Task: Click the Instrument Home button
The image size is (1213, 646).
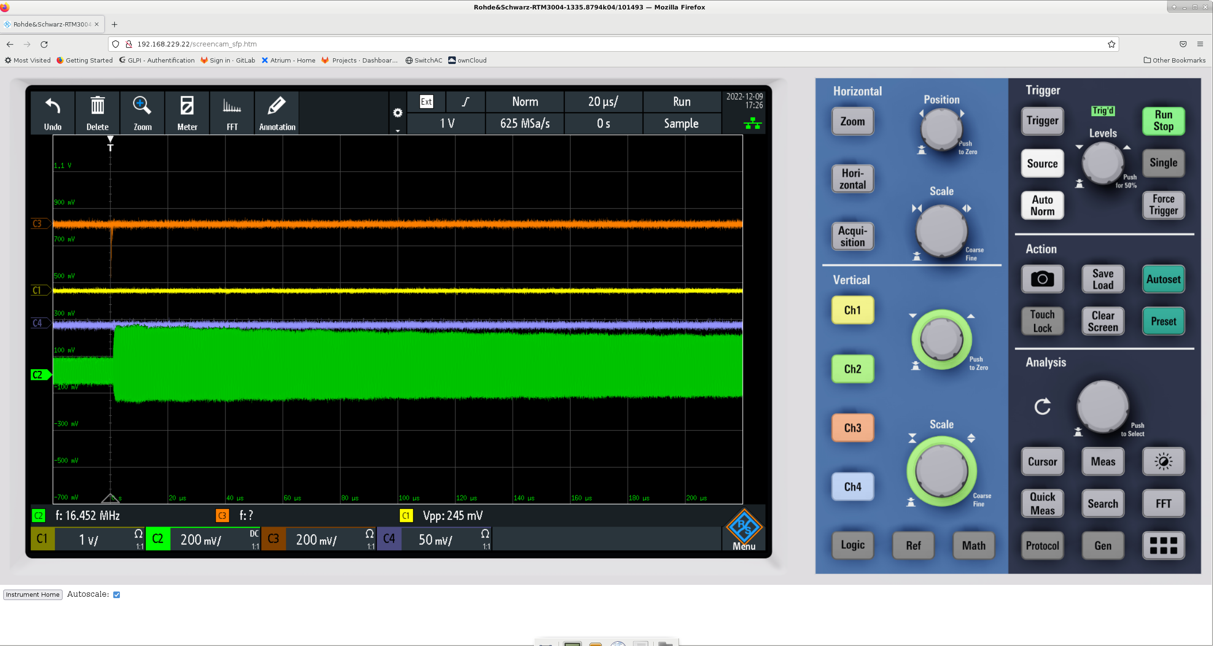Action: tap(33, 594)
